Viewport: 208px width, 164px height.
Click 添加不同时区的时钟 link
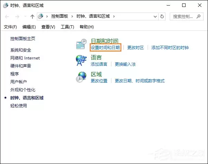(x=170, y=47)
